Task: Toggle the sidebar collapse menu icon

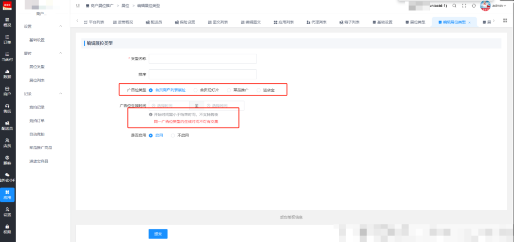Action: click(78, 6)
